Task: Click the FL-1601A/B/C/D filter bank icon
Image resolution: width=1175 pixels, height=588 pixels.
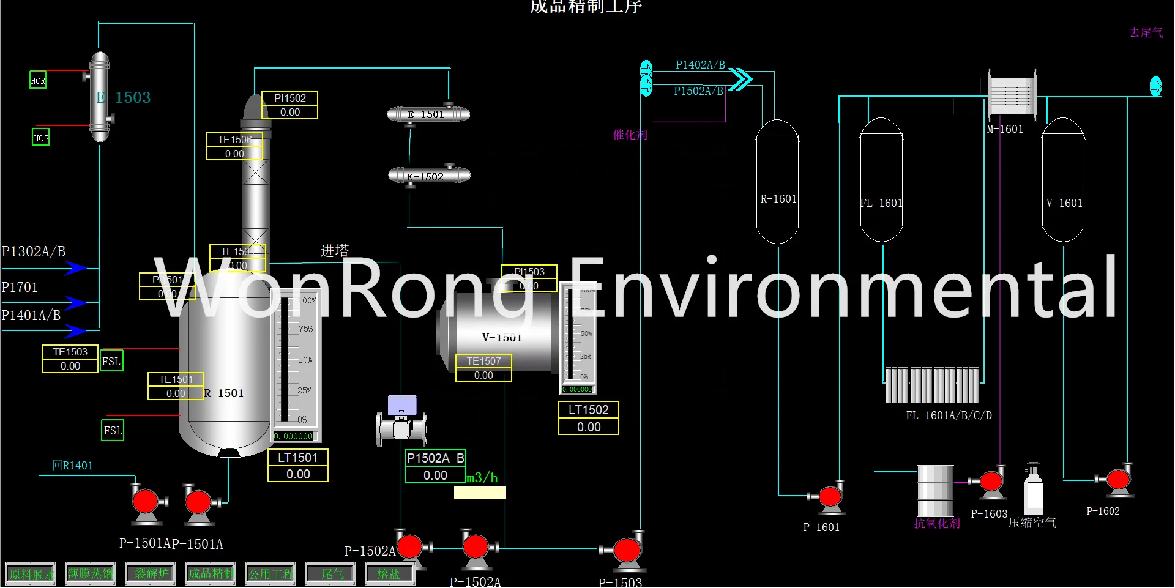Action: 931,385
